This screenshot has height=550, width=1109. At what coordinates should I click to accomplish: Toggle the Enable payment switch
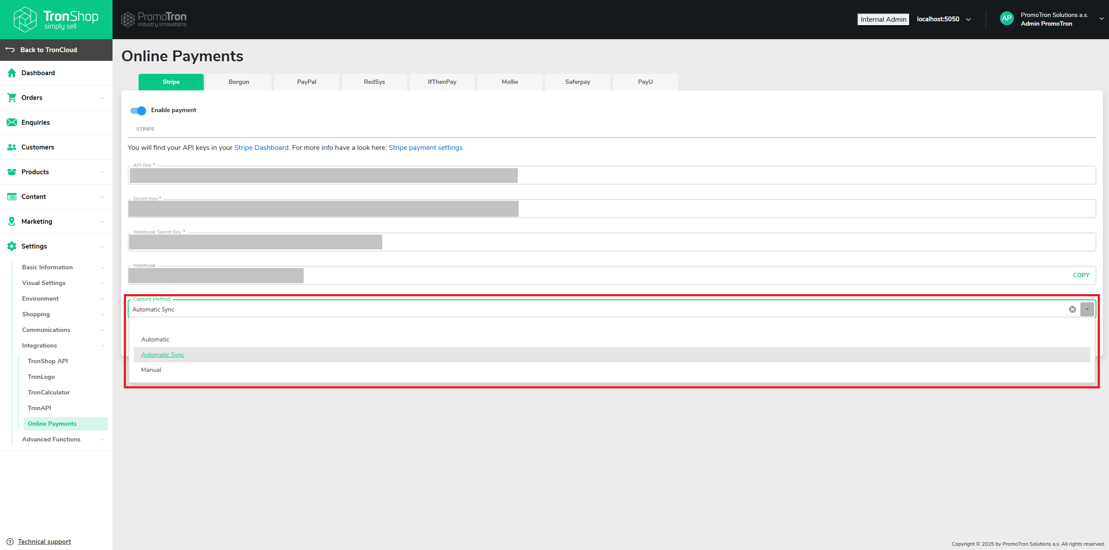[138, 110]
